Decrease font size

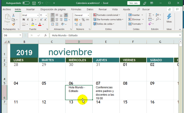click(x=45, y=20)
